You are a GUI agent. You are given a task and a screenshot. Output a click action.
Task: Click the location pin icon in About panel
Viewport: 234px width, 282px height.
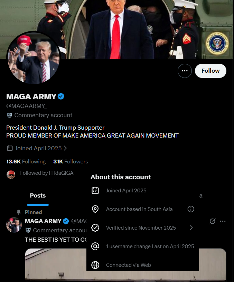coord(95,209)
